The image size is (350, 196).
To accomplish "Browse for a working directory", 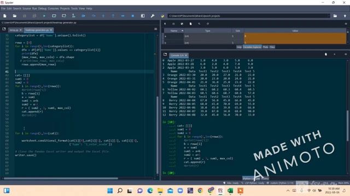I will pos(335,16).
